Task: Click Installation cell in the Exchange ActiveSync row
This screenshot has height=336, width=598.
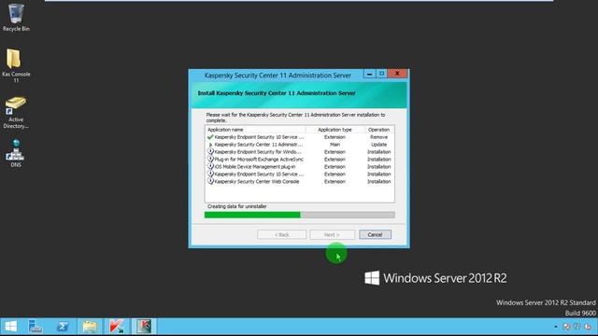Action: 378,160
